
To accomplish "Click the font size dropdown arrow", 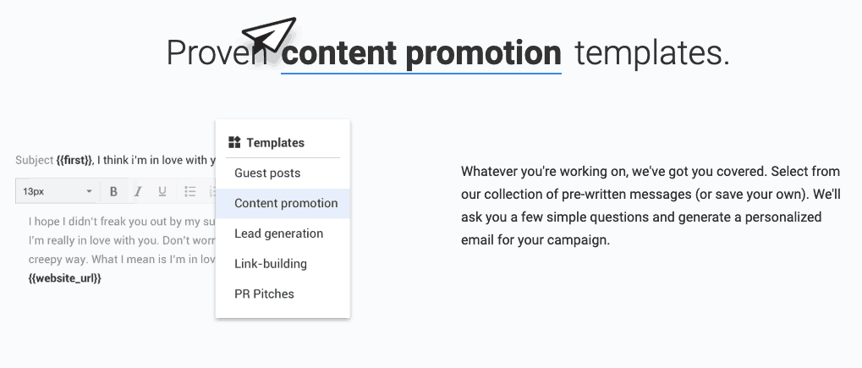I will coord(89,191).
